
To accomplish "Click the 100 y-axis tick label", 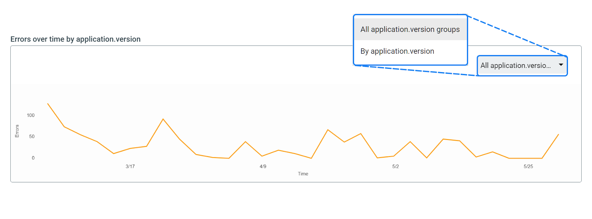I will 31,115.
